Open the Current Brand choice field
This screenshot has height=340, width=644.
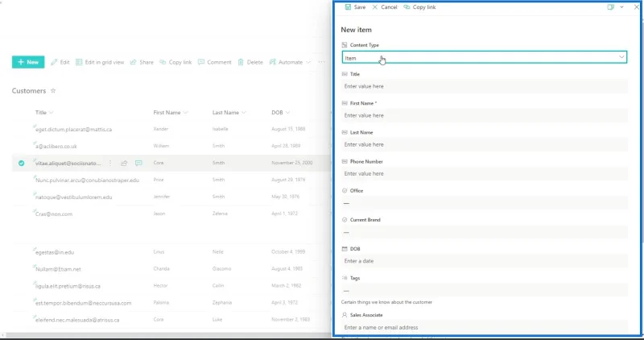[485, 232]
